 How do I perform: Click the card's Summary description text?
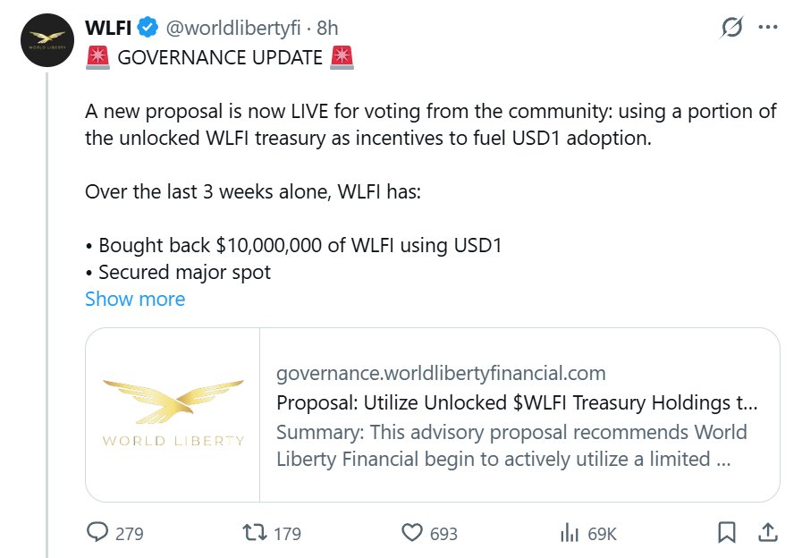click(x=511, y=445)
